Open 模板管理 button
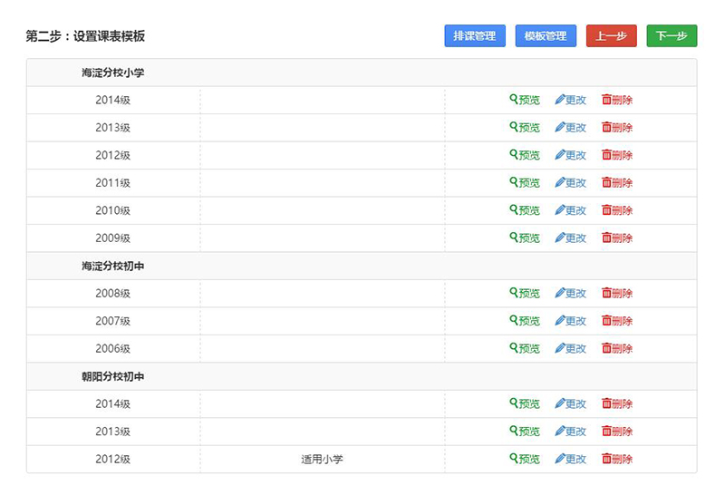 546,36
